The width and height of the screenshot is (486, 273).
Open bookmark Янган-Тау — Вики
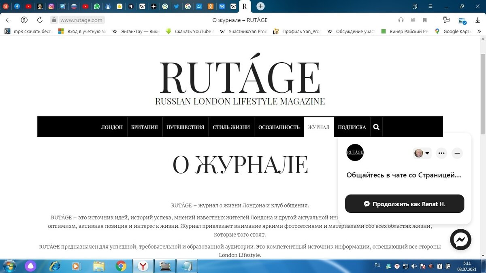click(136, 31)
